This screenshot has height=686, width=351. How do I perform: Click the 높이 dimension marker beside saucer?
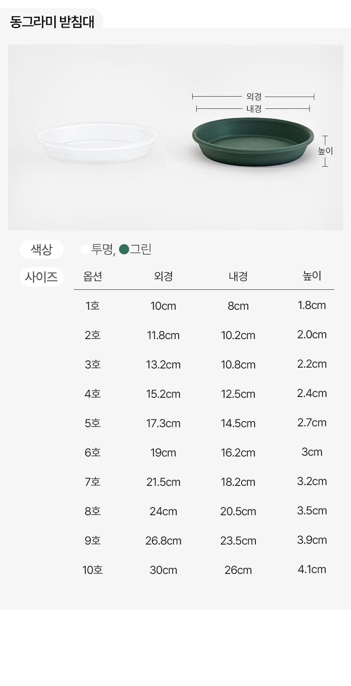[x=325, y=151]
